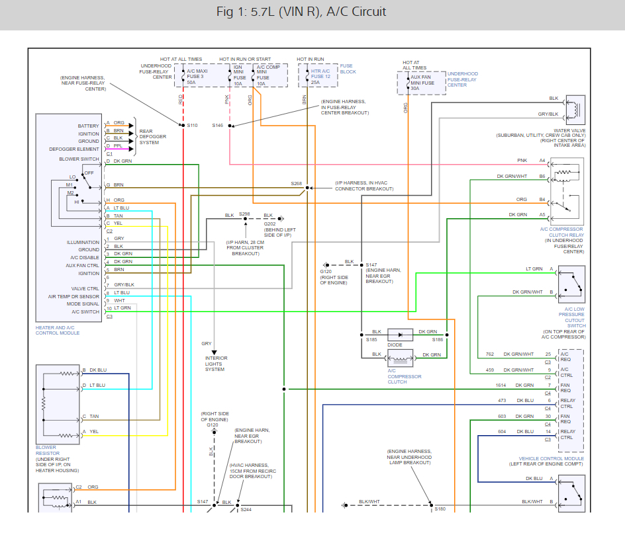Click the GRY/BLK wire label at the water valve
Screen dimensions: 625x533
click(548, 114)
